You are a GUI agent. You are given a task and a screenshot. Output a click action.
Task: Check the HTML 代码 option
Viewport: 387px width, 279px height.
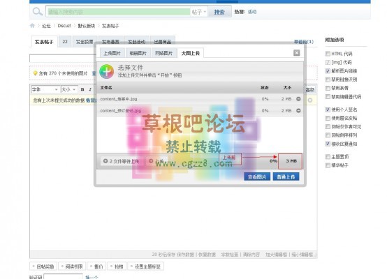pos(328,54)
